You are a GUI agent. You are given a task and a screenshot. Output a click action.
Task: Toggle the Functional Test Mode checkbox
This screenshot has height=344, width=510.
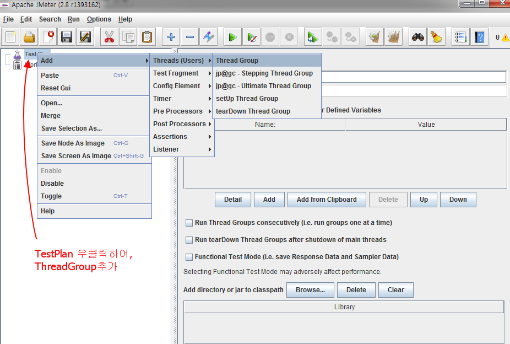tap(189, 257)
